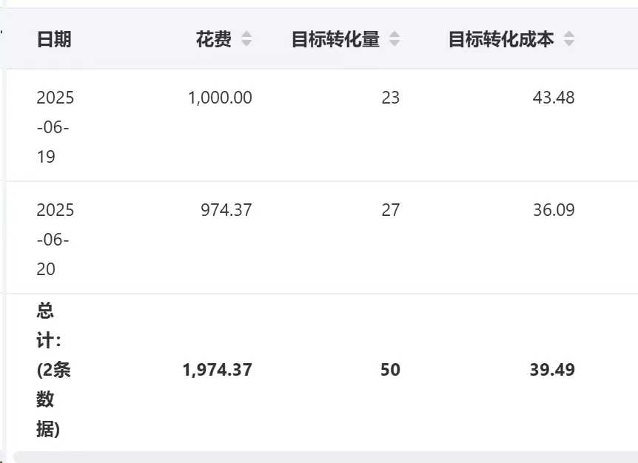Click total conversions value 50

pos(390,370)
